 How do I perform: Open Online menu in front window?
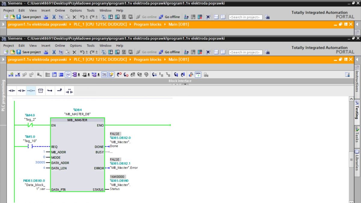(60, 46)
